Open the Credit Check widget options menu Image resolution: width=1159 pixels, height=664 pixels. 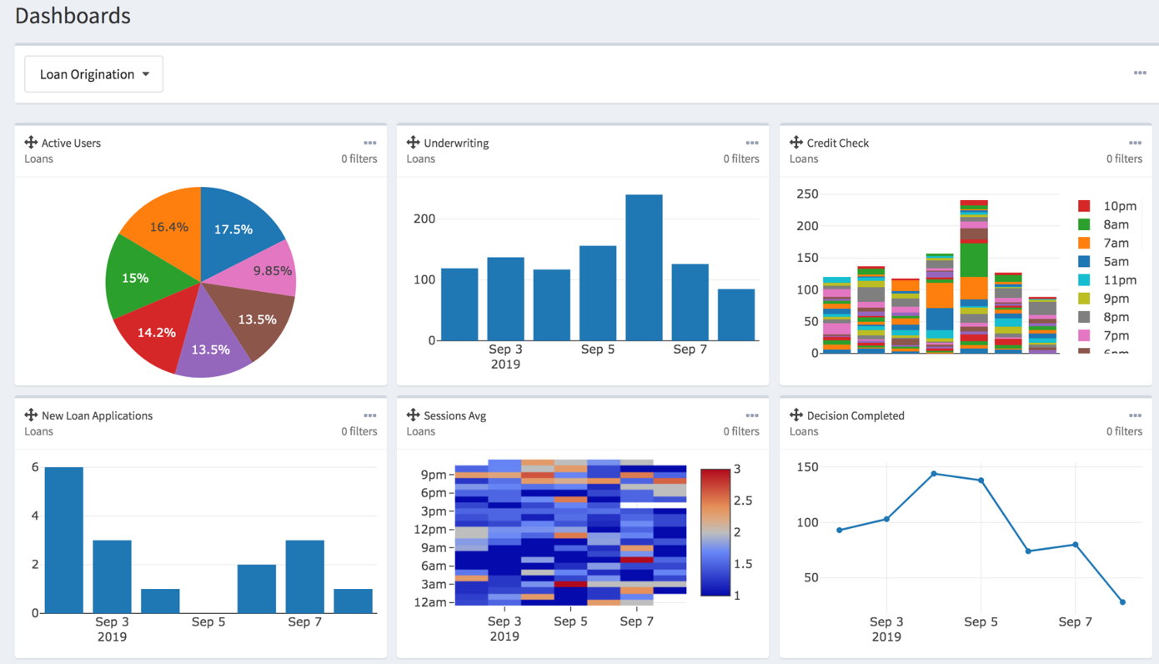tap(1134, 143)
